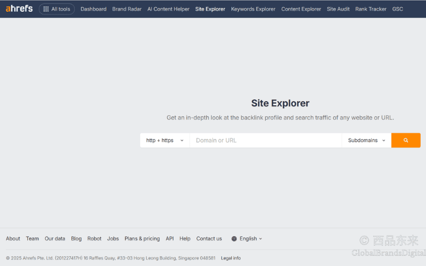Open Content Explorer
The height and width of the screenshot is (266, 426).
301,9
